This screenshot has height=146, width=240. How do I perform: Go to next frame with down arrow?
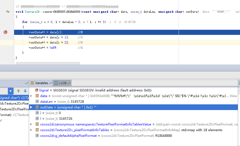(x=25, y=91)
